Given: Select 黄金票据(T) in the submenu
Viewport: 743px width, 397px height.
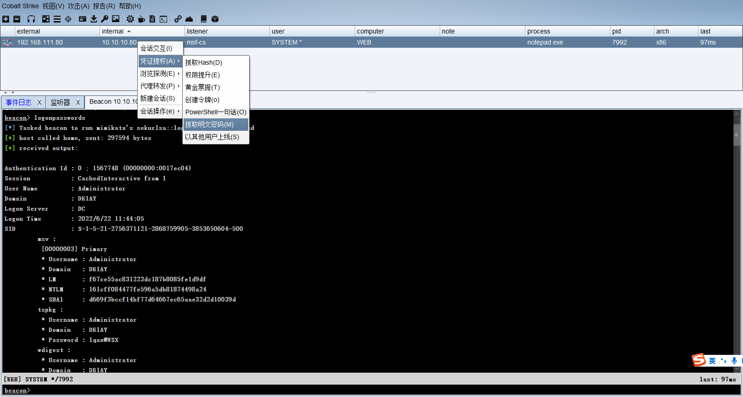Looking at the screenshot, I should [216, 87].
